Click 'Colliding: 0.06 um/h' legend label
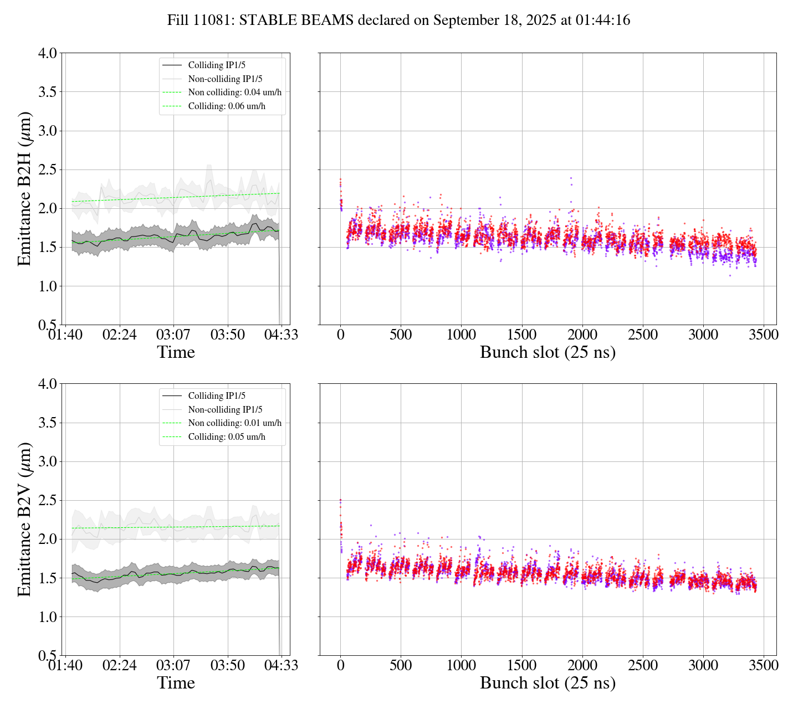The height and width of the screenshot is (709, 798). [227, 106]
